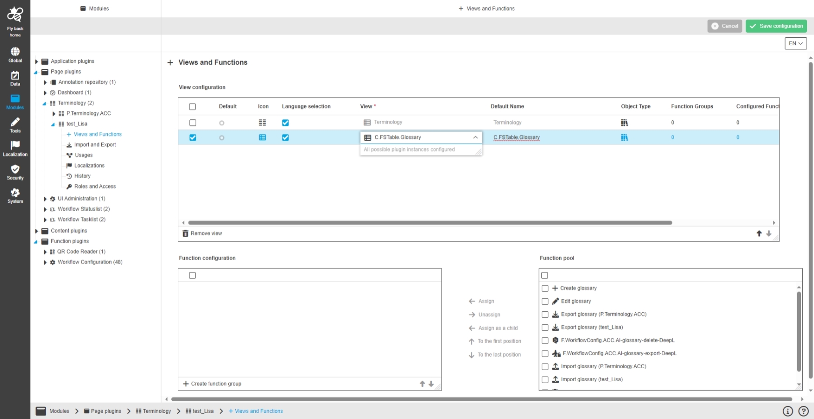Open the System gear icon
This screenshot has width=814, height=419.
[x=15, y=195]
